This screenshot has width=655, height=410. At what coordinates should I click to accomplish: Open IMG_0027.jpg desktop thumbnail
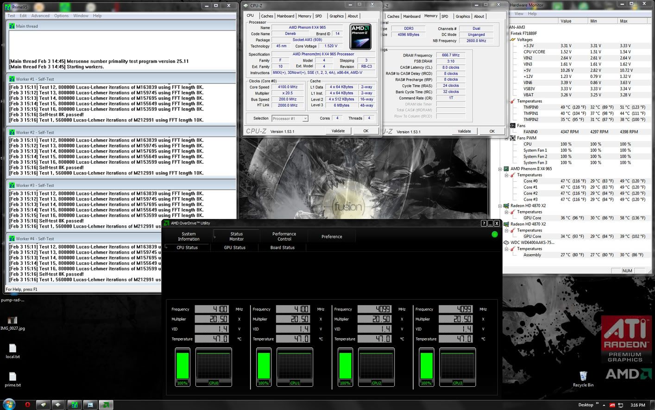tap(13, 321)
